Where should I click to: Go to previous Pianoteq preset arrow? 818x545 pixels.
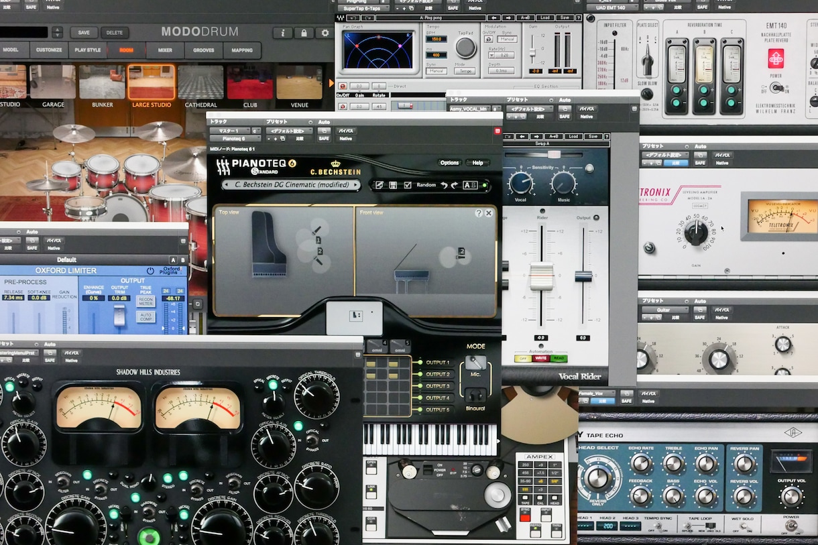click(226, 185)
